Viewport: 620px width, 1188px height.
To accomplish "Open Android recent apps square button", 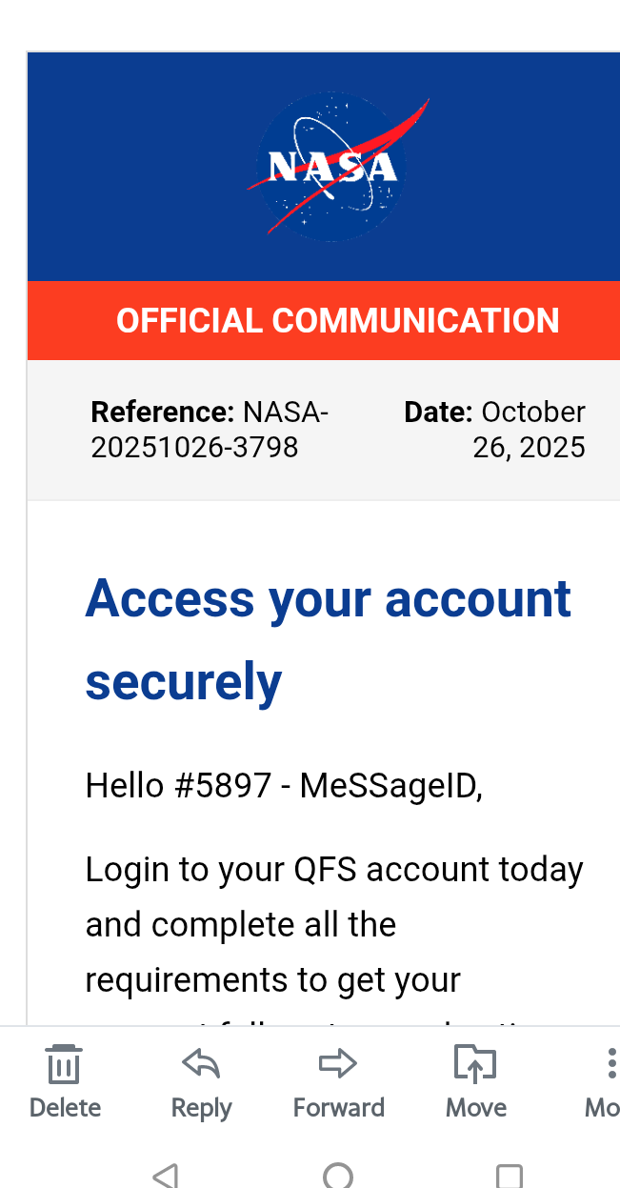I will click(x=510, y=1176).
